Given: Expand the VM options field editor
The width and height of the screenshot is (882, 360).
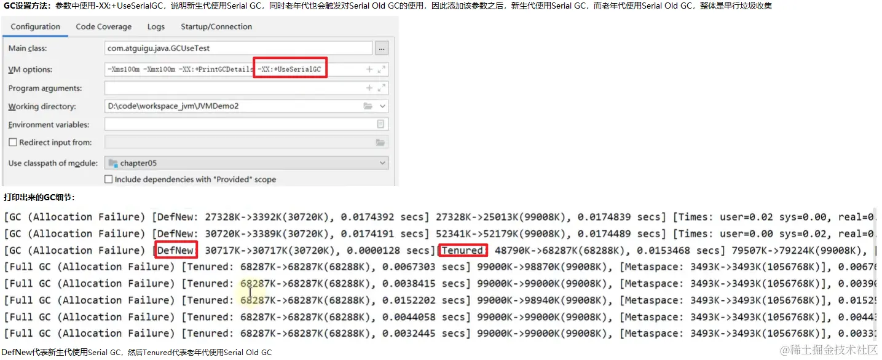Looking at the screenshot, I should 382,69.
